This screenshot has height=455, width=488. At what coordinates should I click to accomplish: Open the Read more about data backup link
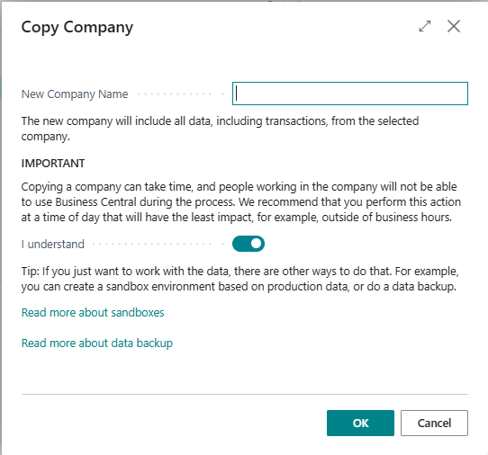point(97,343)
